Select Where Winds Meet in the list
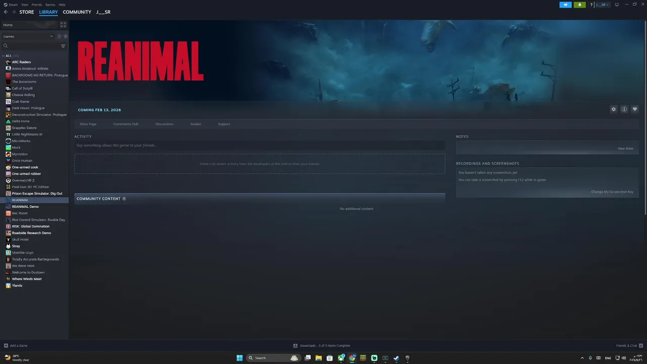This screenshot has height=364, width=647. 27,279
